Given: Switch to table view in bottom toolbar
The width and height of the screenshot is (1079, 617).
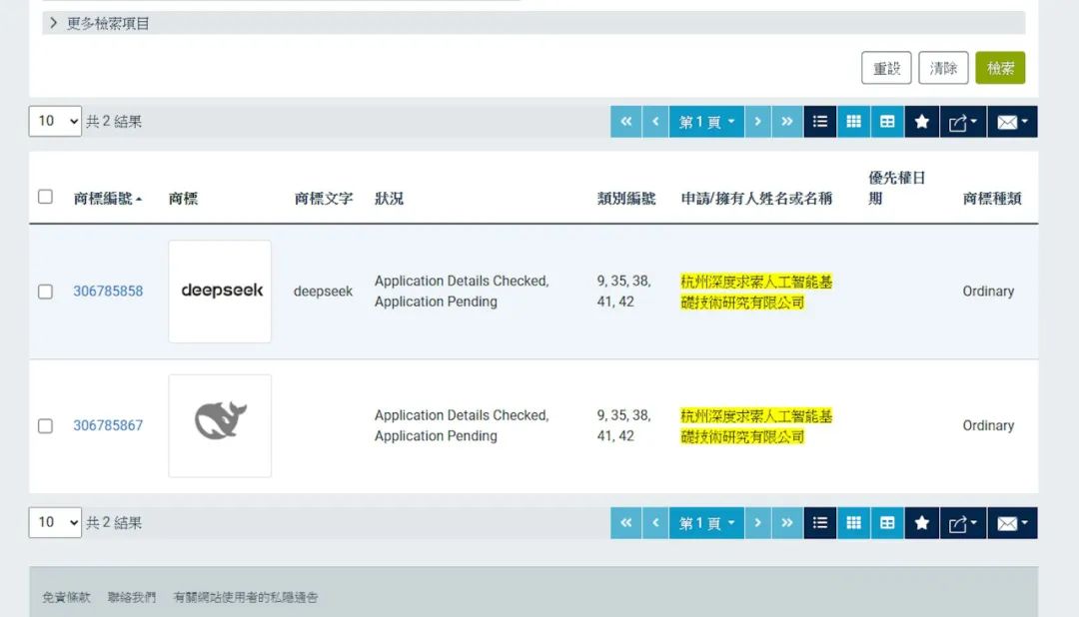Looking at the screenshot, I should point(888,523).
